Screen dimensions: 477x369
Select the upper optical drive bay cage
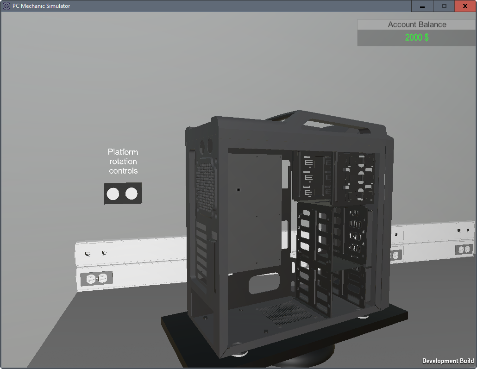pos(333,177)
